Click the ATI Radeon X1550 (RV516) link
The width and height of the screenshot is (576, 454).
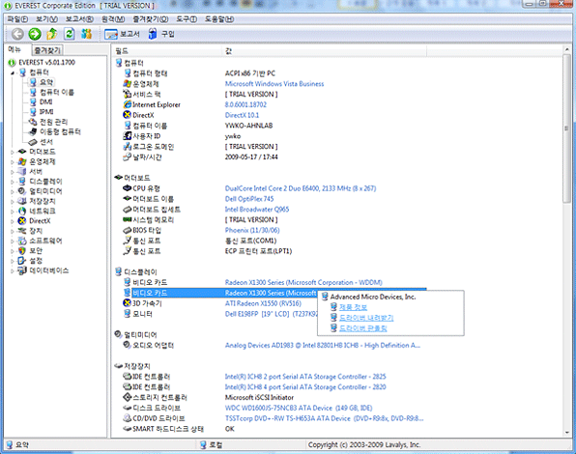pyautogui.click(x=263, y=303)
